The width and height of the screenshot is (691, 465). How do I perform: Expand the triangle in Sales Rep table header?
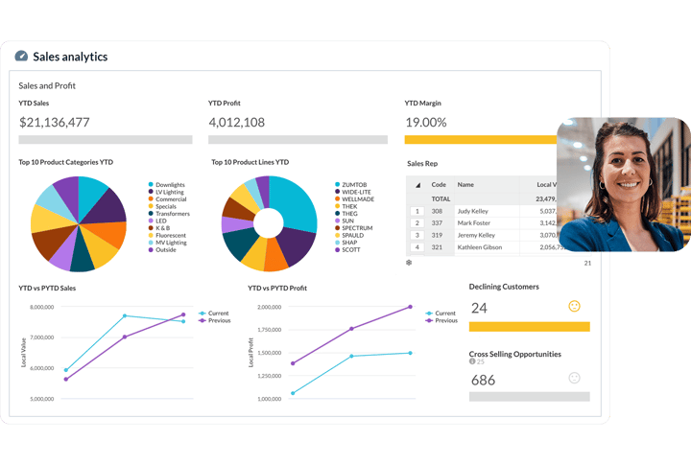417,184
